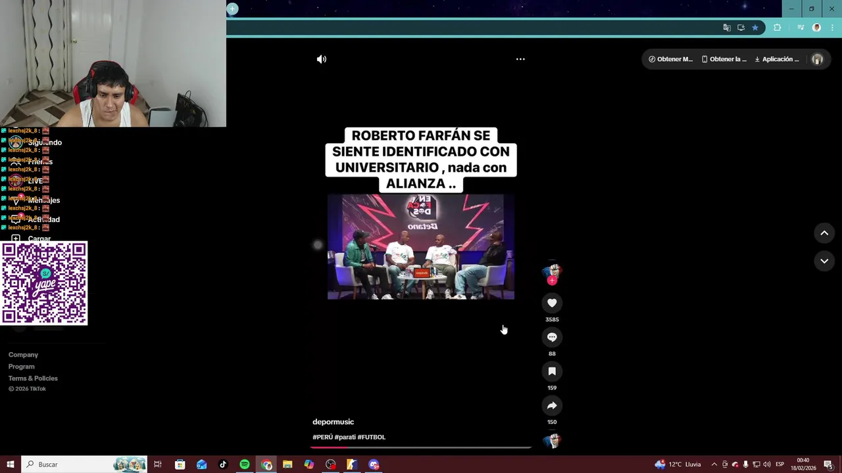This screenshot has height=473, width=842.
Task: Switch to Chrome on the taskbar
Action: [266, 464]
